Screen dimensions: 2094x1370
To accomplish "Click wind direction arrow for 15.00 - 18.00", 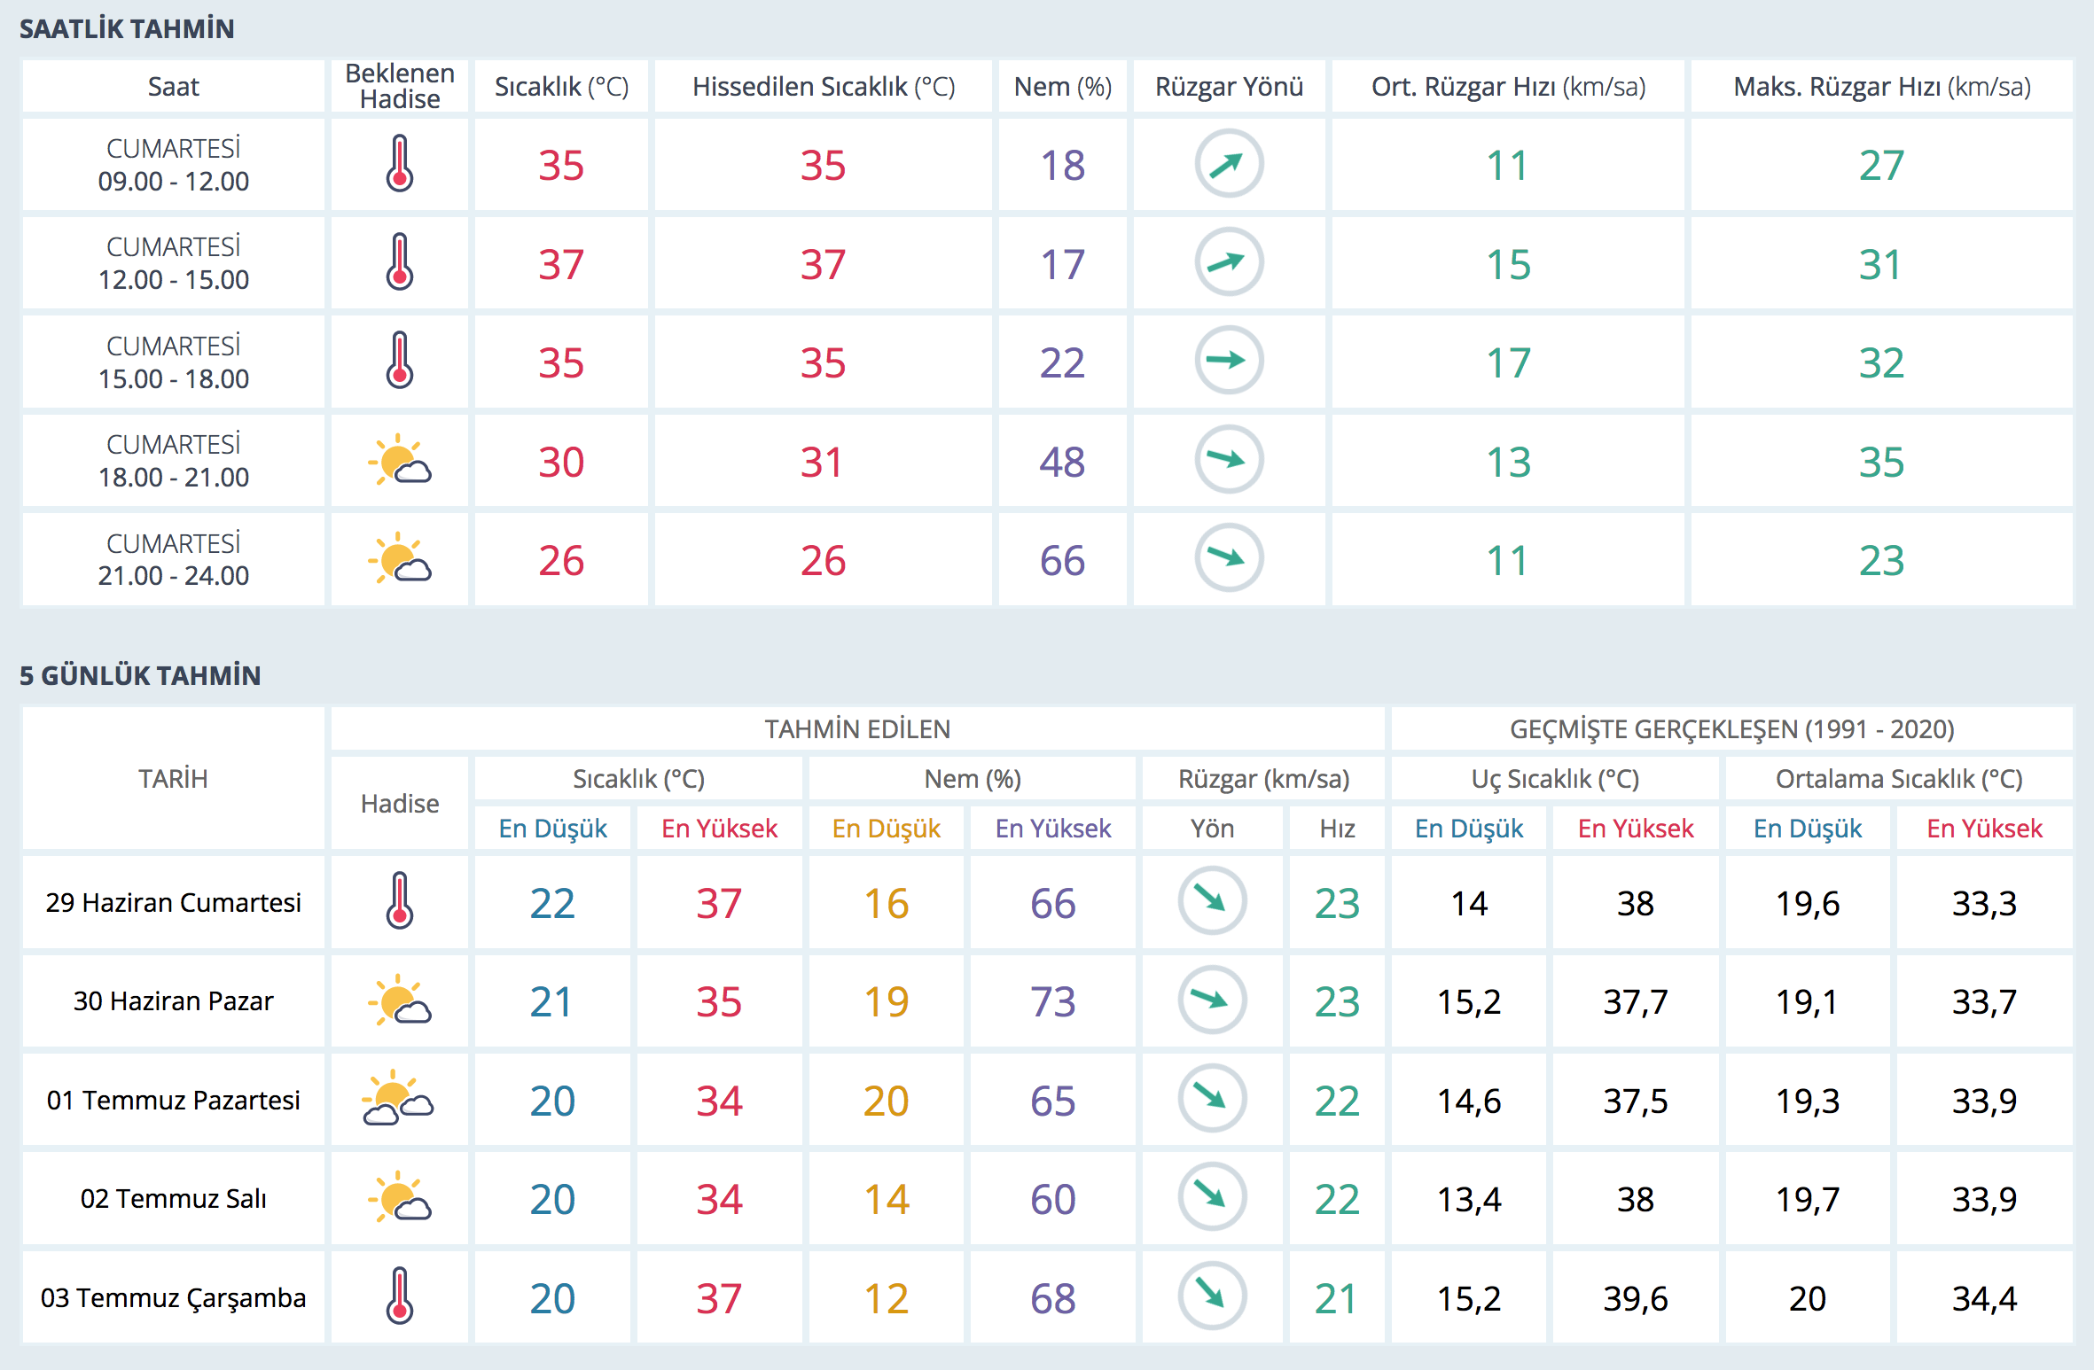I will [1228, 361].
